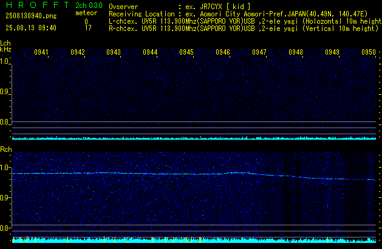The image size is (382, 249).
Task: Click the Lch 1.0 kHz axis label
Action: (4, 61)
